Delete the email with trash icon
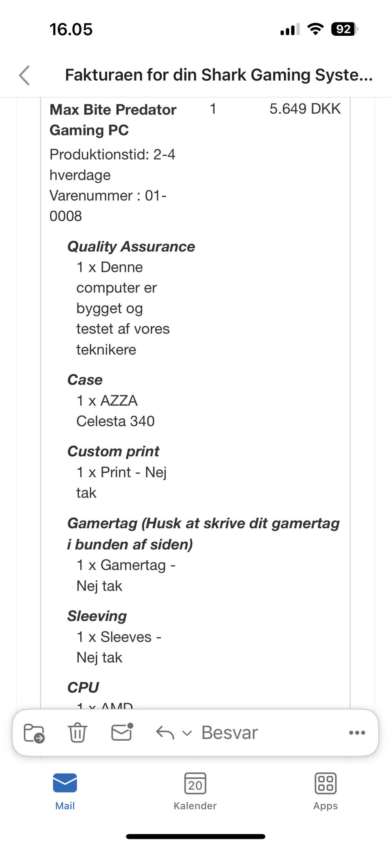This screenshot has width=391, height=847. pos(77,733)
